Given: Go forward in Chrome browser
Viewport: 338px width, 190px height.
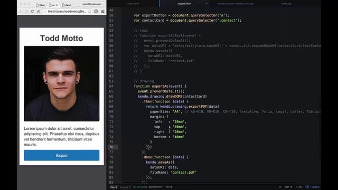Looking at the screenshot, I should (26, 12).
